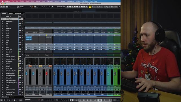
Task: Open the Workspaces menu
Action: pos(70,1)
